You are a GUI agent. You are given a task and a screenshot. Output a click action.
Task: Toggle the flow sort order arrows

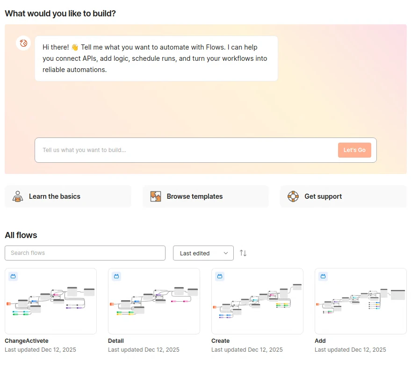click(x=243, y=253)
